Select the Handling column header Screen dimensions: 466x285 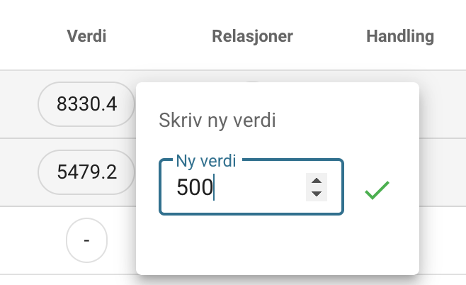[400, 36]
